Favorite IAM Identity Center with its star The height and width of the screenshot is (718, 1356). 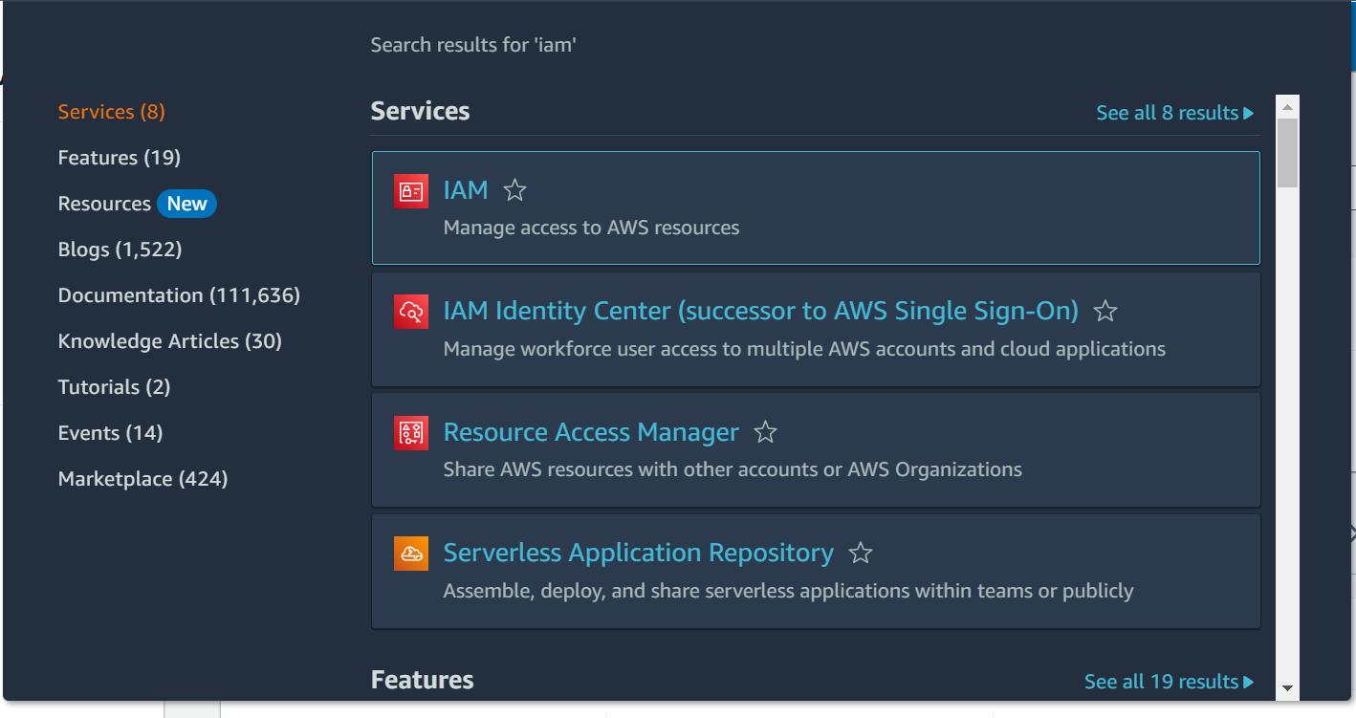click(1105, 311)
